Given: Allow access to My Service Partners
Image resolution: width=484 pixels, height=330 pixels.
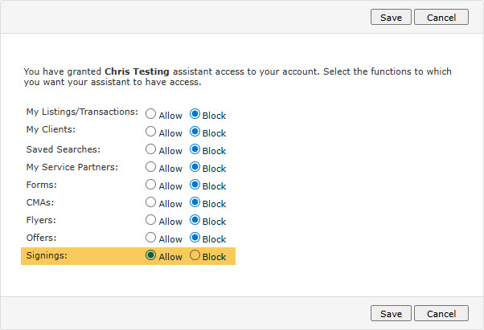Looking at the screenshot, I should (x=151, y=168).
